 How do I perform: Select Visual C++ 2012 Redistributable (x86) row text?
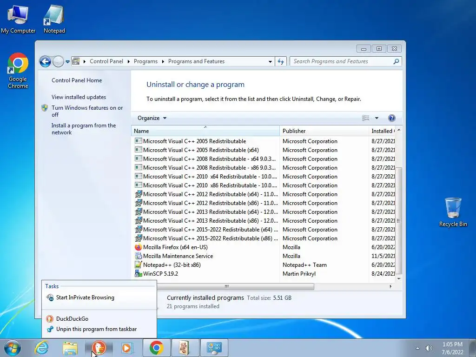211,203
